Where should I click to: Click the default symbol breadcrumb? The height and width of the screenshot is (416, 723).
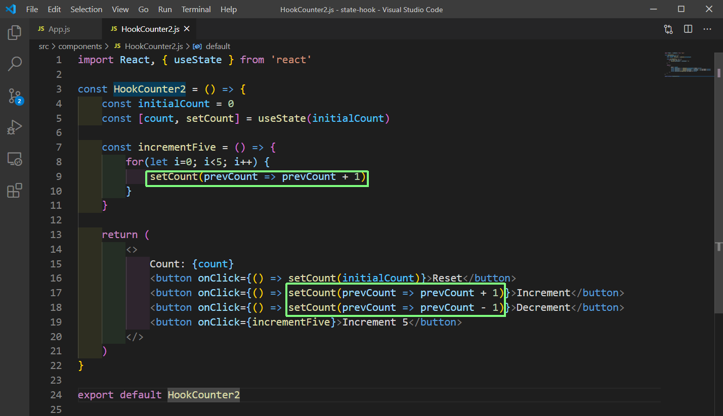point(218,46)
